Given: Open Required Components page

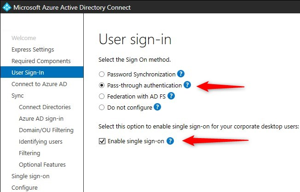Looking at the screenshot, I should tap(41, 61).
